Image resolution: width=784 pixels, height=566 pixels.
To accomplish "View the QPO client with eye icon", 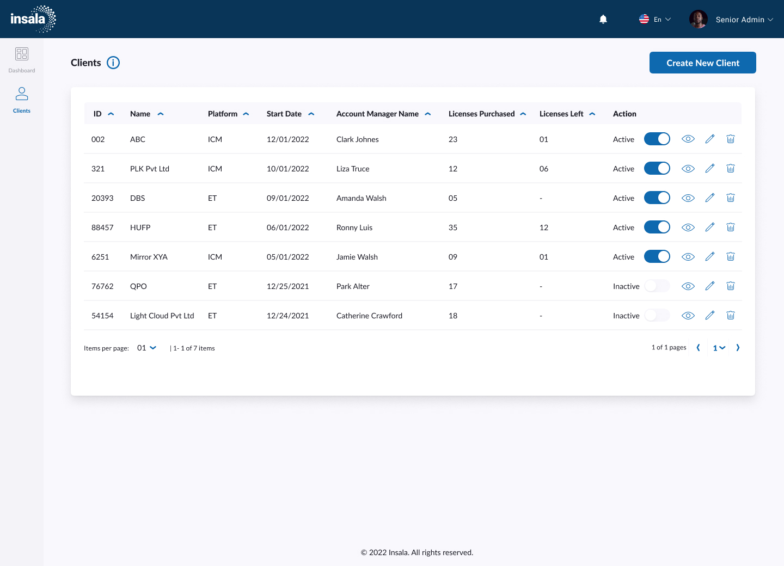I will click(x=688, y=286).
